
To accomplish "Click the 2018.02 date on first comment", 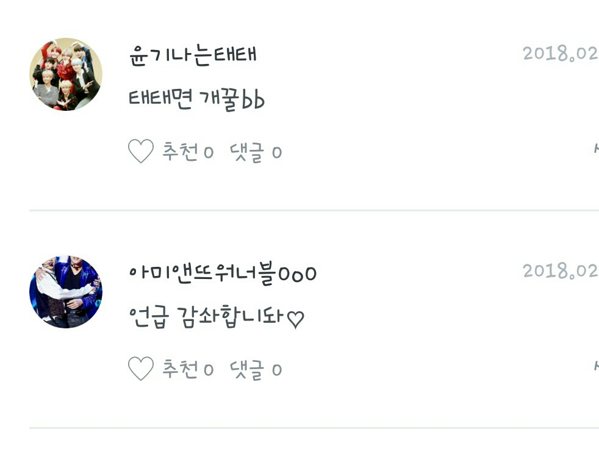I will 561,54.
